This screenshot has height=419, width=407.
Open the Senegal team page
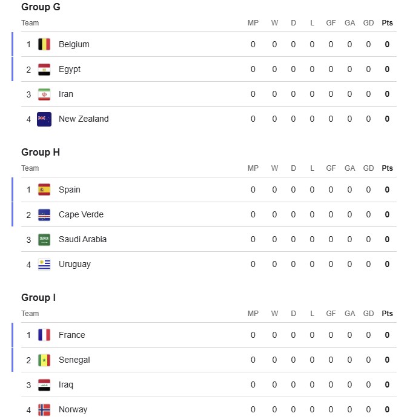[x=74, y=360]
